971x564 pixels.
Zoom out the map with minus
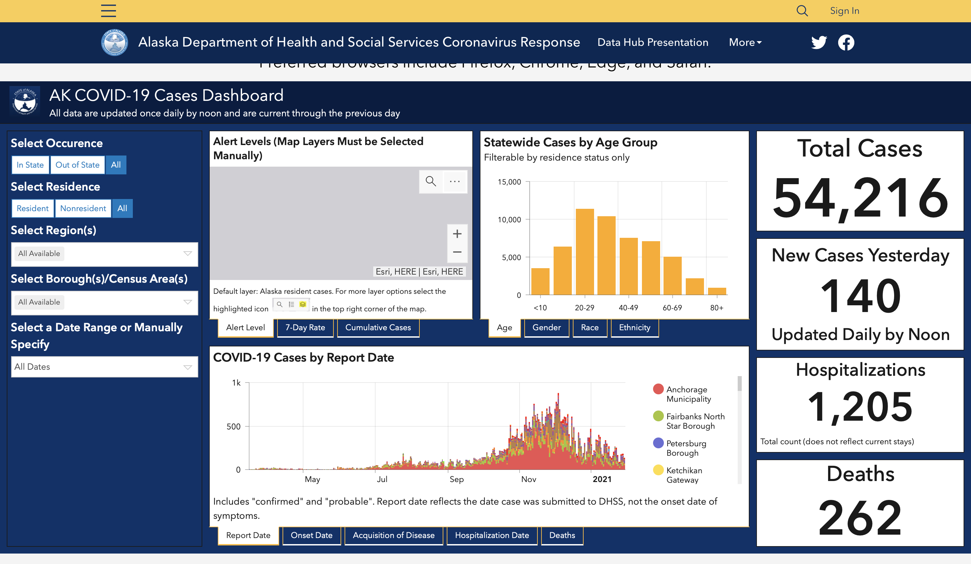coord(458,252)
